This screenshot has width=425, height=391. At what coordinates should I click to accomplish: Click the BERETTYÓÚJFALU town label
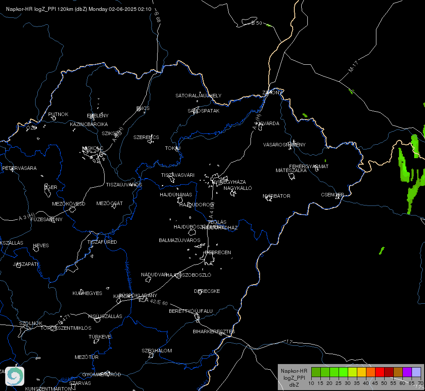(x=191, y=311)
